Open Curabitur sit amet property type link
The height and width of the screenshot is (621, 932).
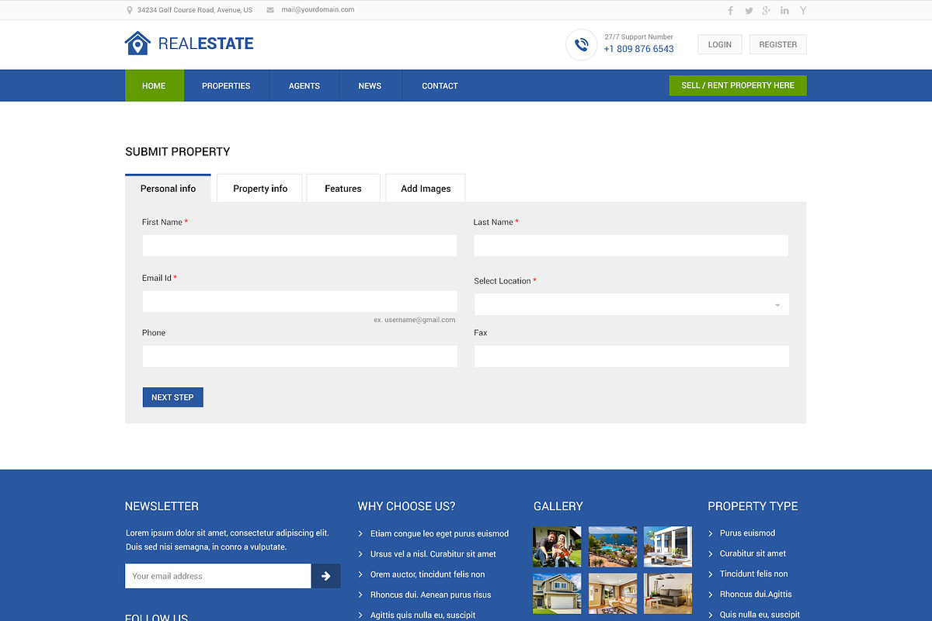coord(753,553)
